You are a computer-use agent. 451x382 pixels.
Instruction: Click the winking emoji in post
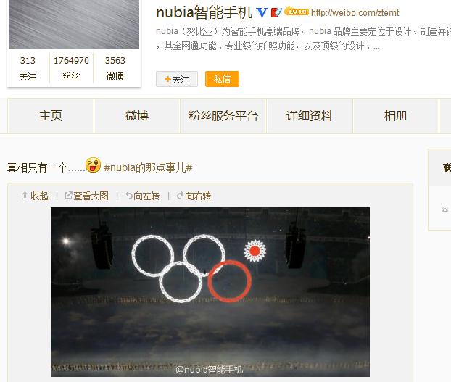pos(93,165)
